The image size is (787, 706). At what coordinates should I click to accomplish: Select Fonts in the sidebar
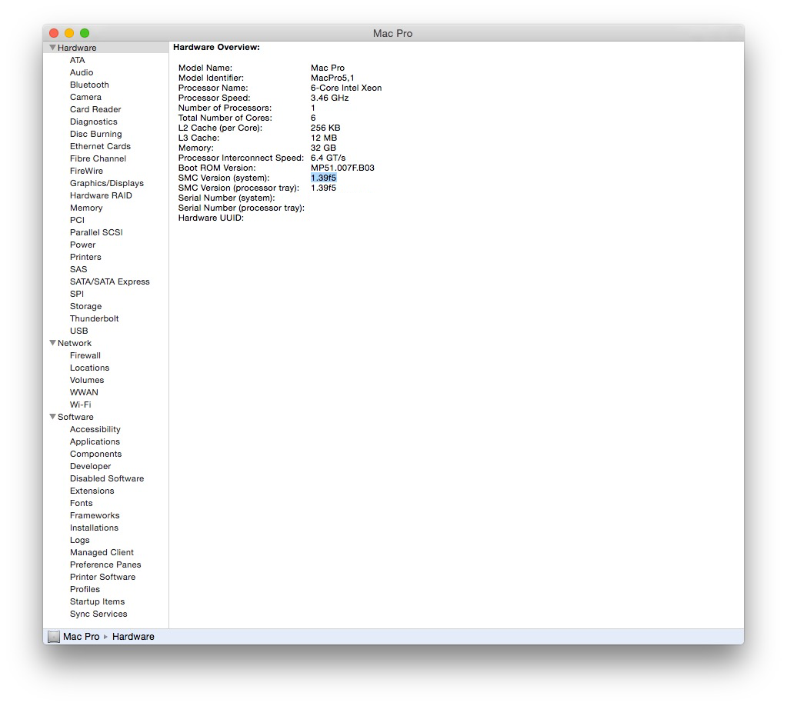click(82, 503)
